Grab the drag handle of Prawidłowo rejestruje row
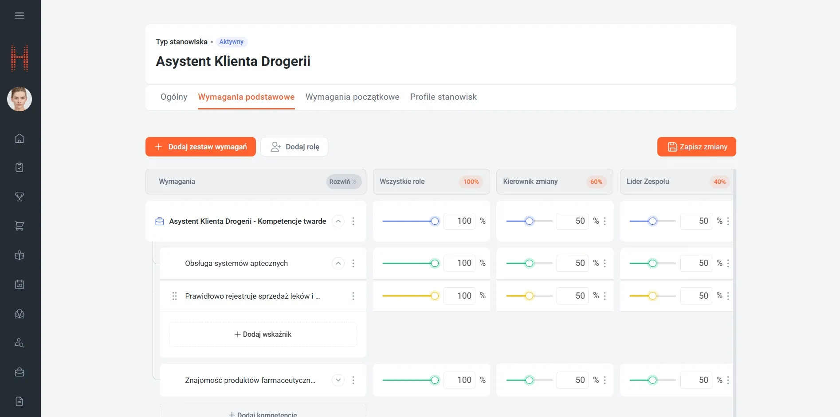 174,296
